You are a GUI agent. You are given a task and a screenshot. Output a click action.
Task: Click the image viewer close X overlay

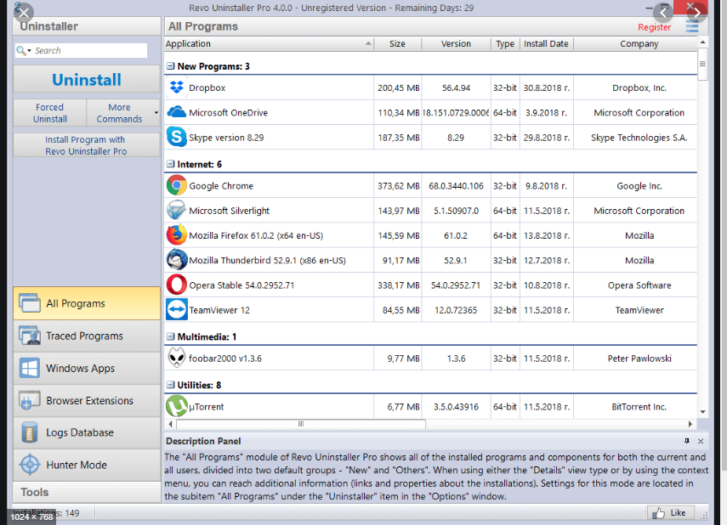pos(24,13)
